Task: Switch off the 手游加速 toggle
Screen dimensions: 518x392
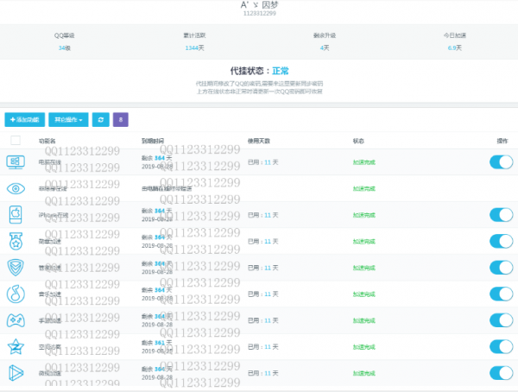Action: (501, 320)
